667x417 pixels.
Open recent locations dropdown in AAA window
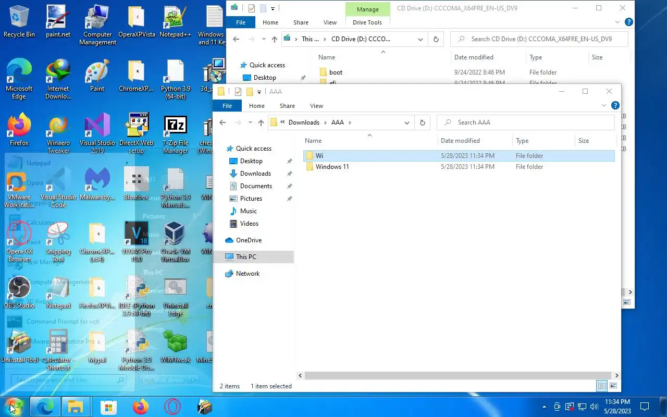[x=250, y=122]
